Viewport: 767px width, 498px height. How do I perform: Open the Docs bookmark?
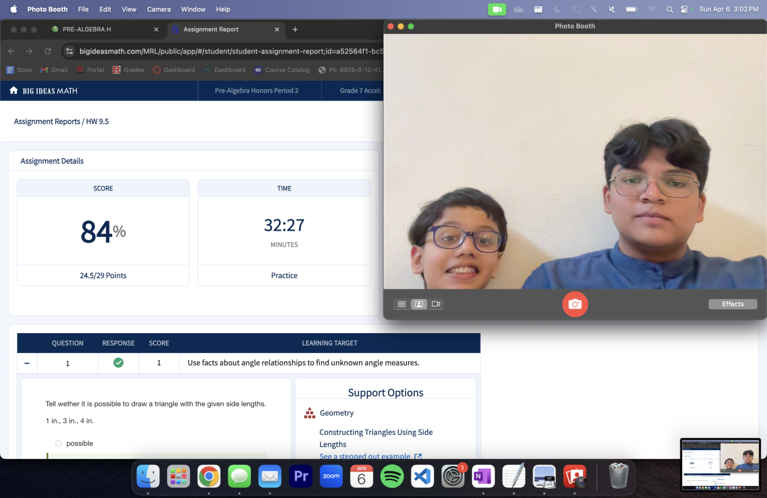tap(19, 70)
